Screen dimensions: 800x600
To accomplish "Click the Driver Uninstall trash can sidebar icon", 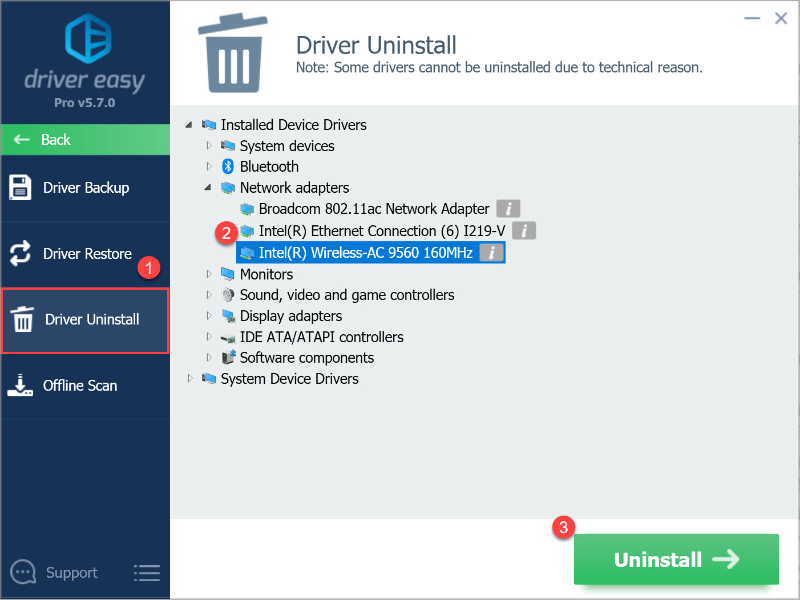I will click(x=23, y=319).
